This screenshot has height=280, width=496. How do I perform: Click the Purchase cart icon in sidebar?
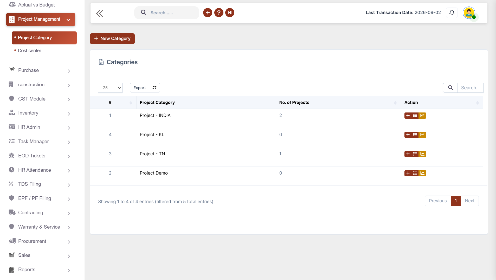(12, 70)
